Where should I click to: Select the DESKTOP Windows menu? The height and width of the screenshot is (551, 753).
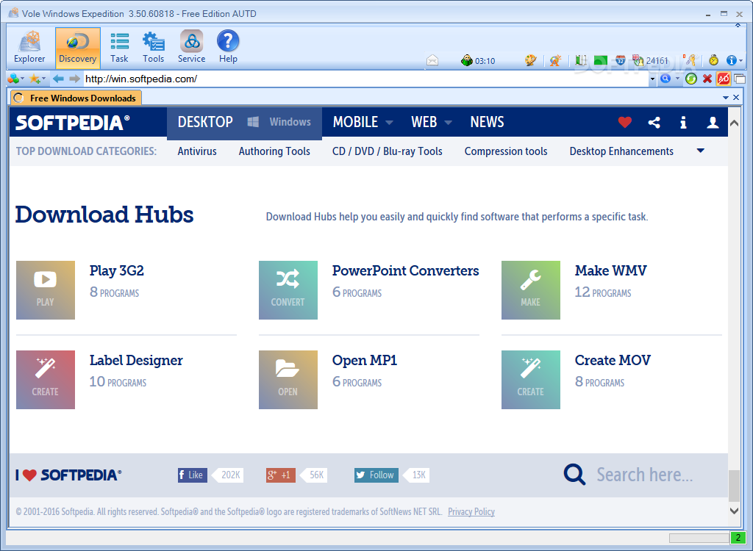point(244,123)
